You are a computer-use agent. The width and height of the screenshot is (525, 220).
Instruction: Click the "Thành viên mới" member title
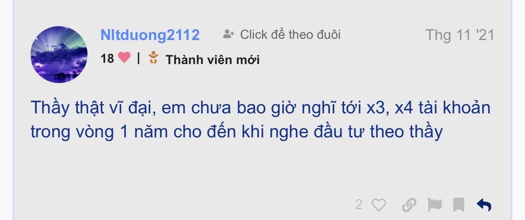pyautogui.click(x=213, y=60)
